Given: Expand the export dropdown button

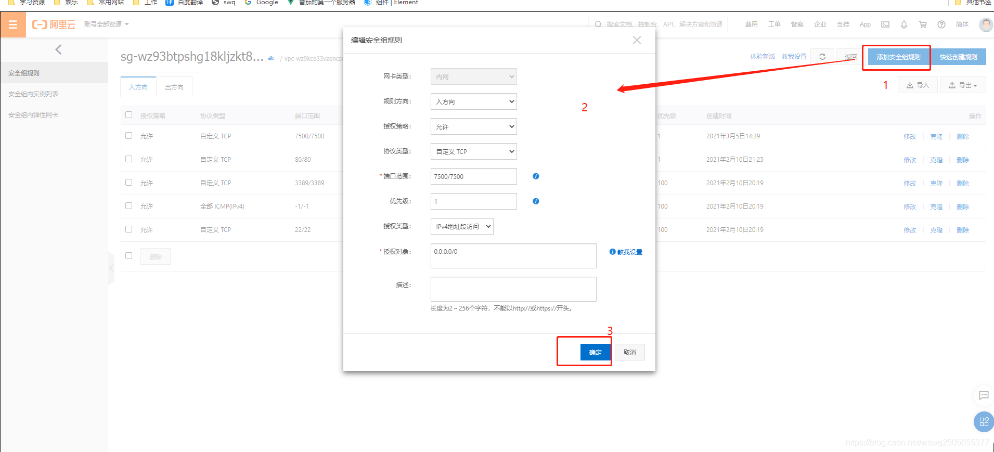Looking at the screenshot, I should [x=963, y=85].
